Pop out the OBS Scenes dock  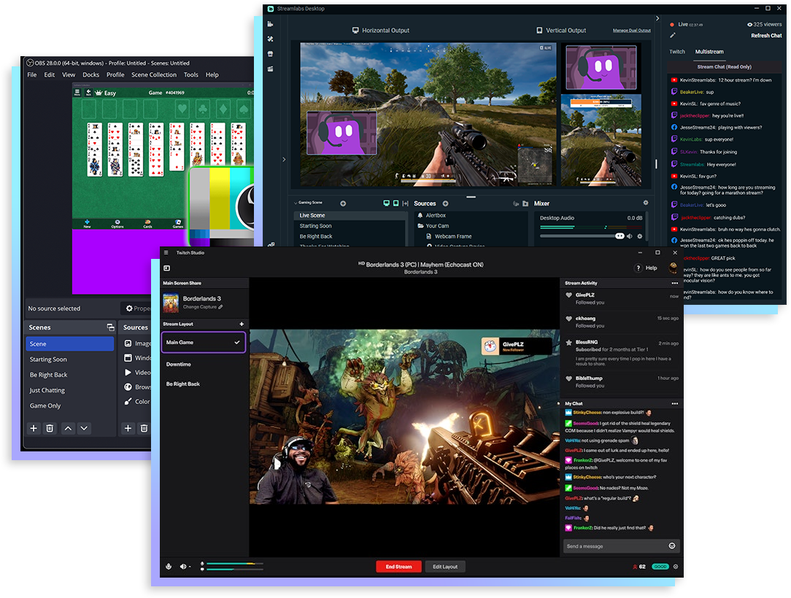tap(110, 327)
